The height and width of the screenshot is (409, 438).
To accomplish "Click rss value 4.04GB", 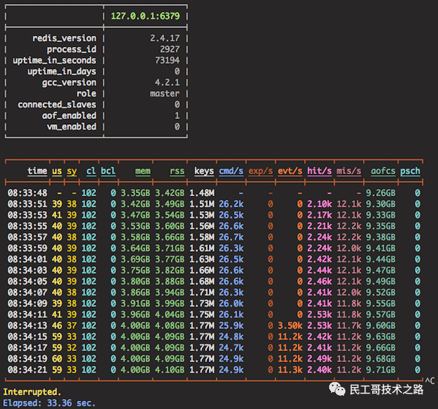I will tap(170, 314).
